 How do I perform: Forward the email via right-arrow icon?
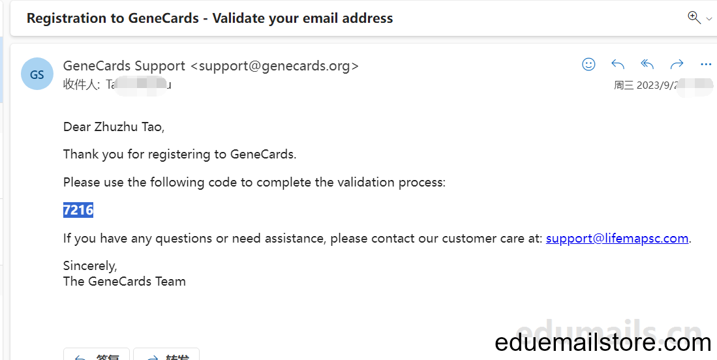pyautogui.click(x=677, y=65)
